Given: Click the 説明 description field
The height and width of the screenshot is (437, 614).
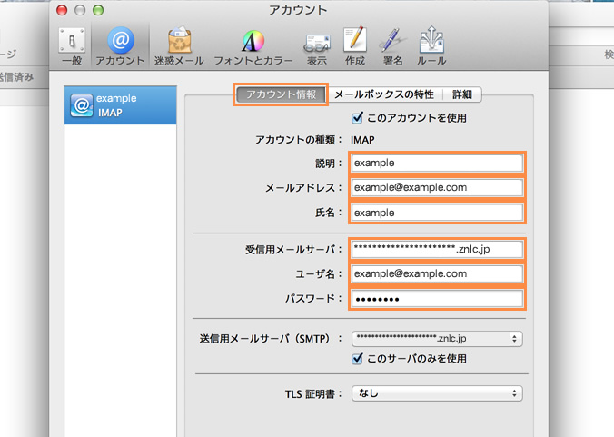Looking at the screenshot, I should click(x=437, y=163).
